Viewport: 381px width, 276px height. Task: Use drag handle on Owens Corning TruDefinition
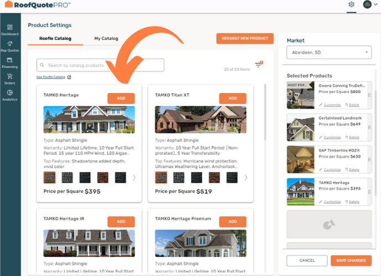[x=369, y=95]
